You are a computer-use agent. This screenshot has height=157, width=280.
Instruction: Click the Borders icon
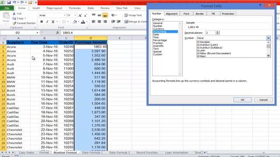tap(64, 21)
